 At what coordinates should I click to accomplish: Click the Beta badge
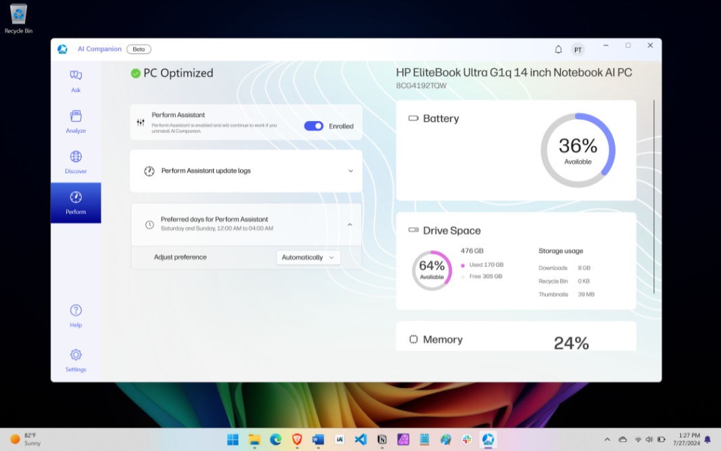point(139,49)
